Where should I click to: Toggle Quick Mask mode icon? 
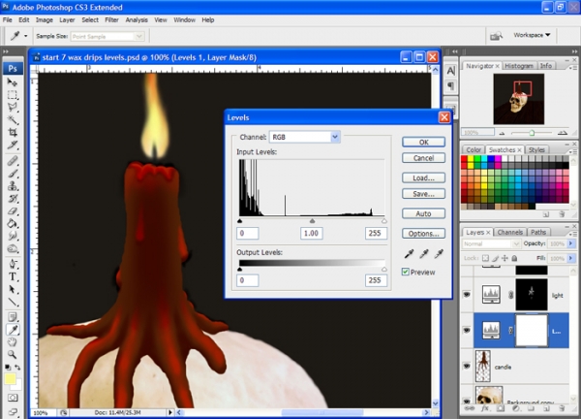[x=13, y=398]
